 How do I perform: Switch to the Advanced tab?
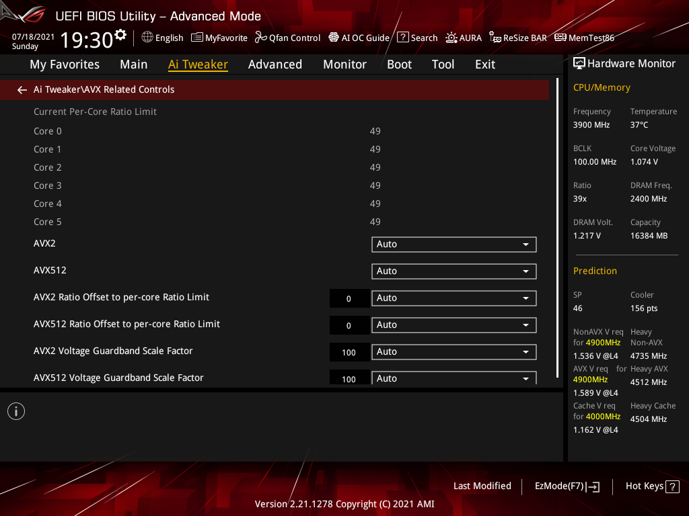(x=275, y=64)
